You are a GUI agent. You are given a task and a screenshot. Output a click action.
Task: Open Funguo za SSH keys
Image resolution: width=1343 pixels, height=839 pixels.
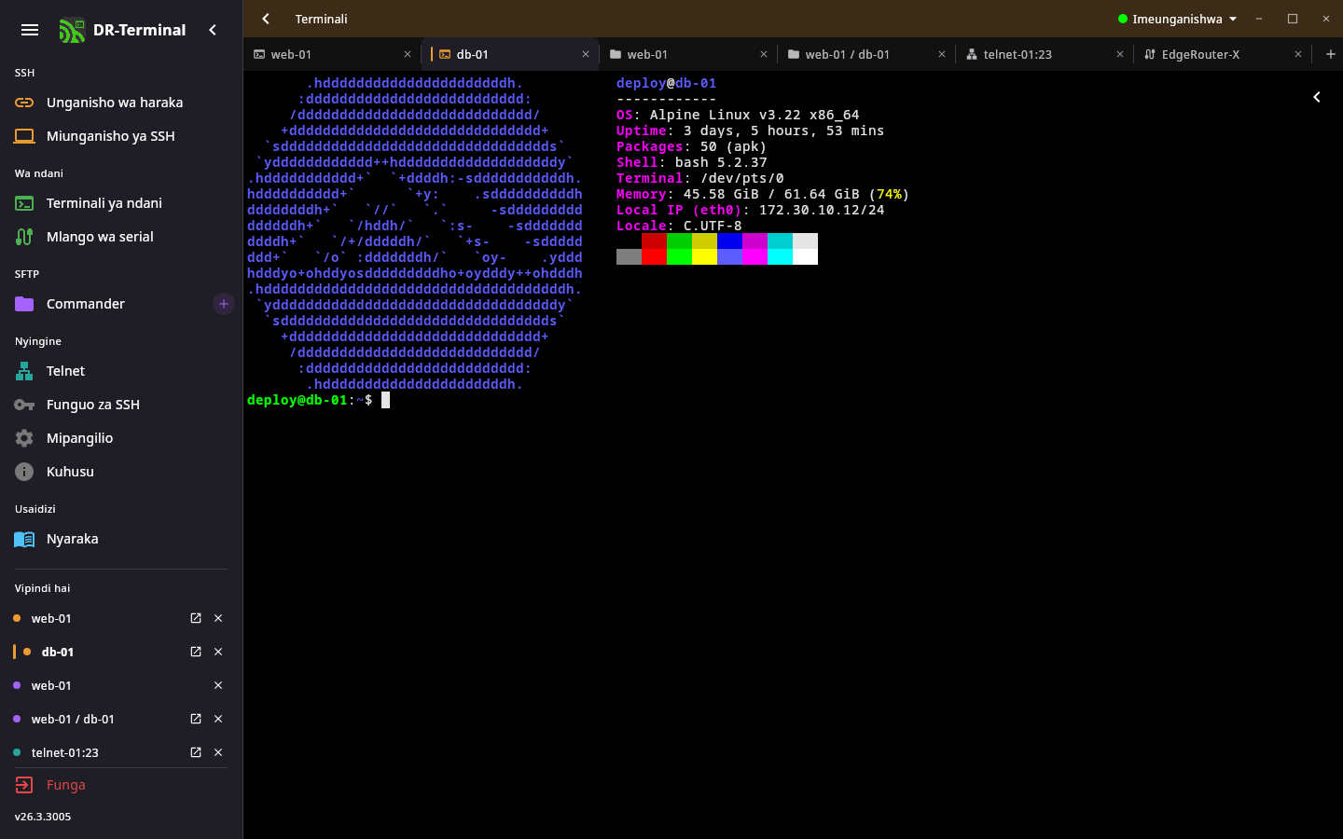tap(121, 405)
